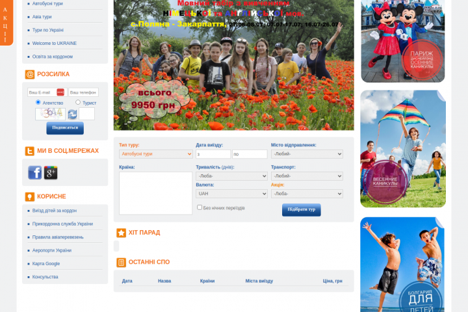Select Welcome to UKRAINE menu item

[x=55, y=44]
